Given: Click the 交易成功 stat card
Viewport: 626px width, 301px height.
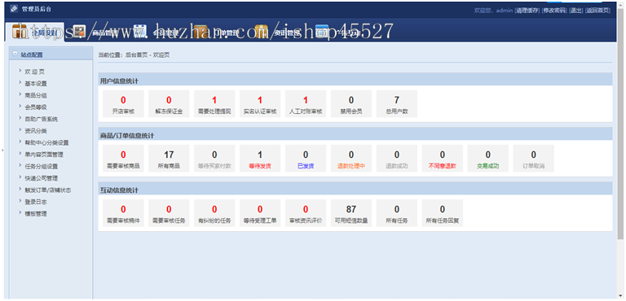Looking at the screenshot, I should click(488, 159).
